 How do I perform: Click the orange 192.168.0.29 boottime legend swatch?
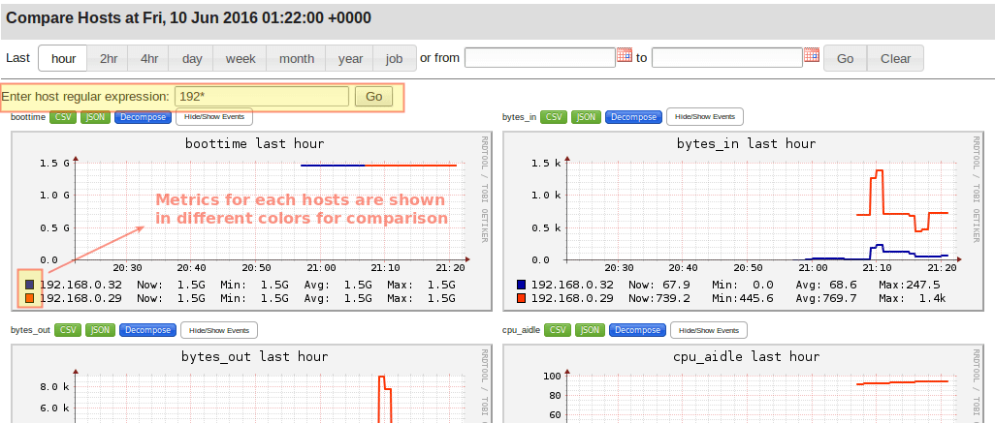tap(29, 298)
